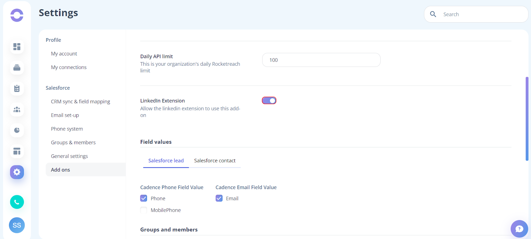Screen dimensions: 531x239
Task: Click Cadence Phone Field Value label
Action: 172,187
